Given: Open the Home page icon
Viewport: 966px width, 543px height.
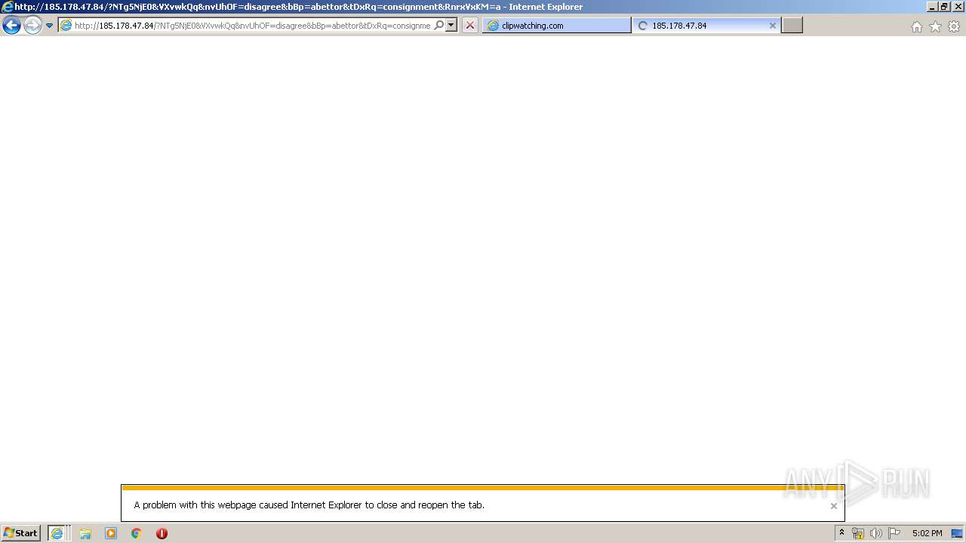Looking at the screenshot, I should pyautogui.click(x=916, y=26).
